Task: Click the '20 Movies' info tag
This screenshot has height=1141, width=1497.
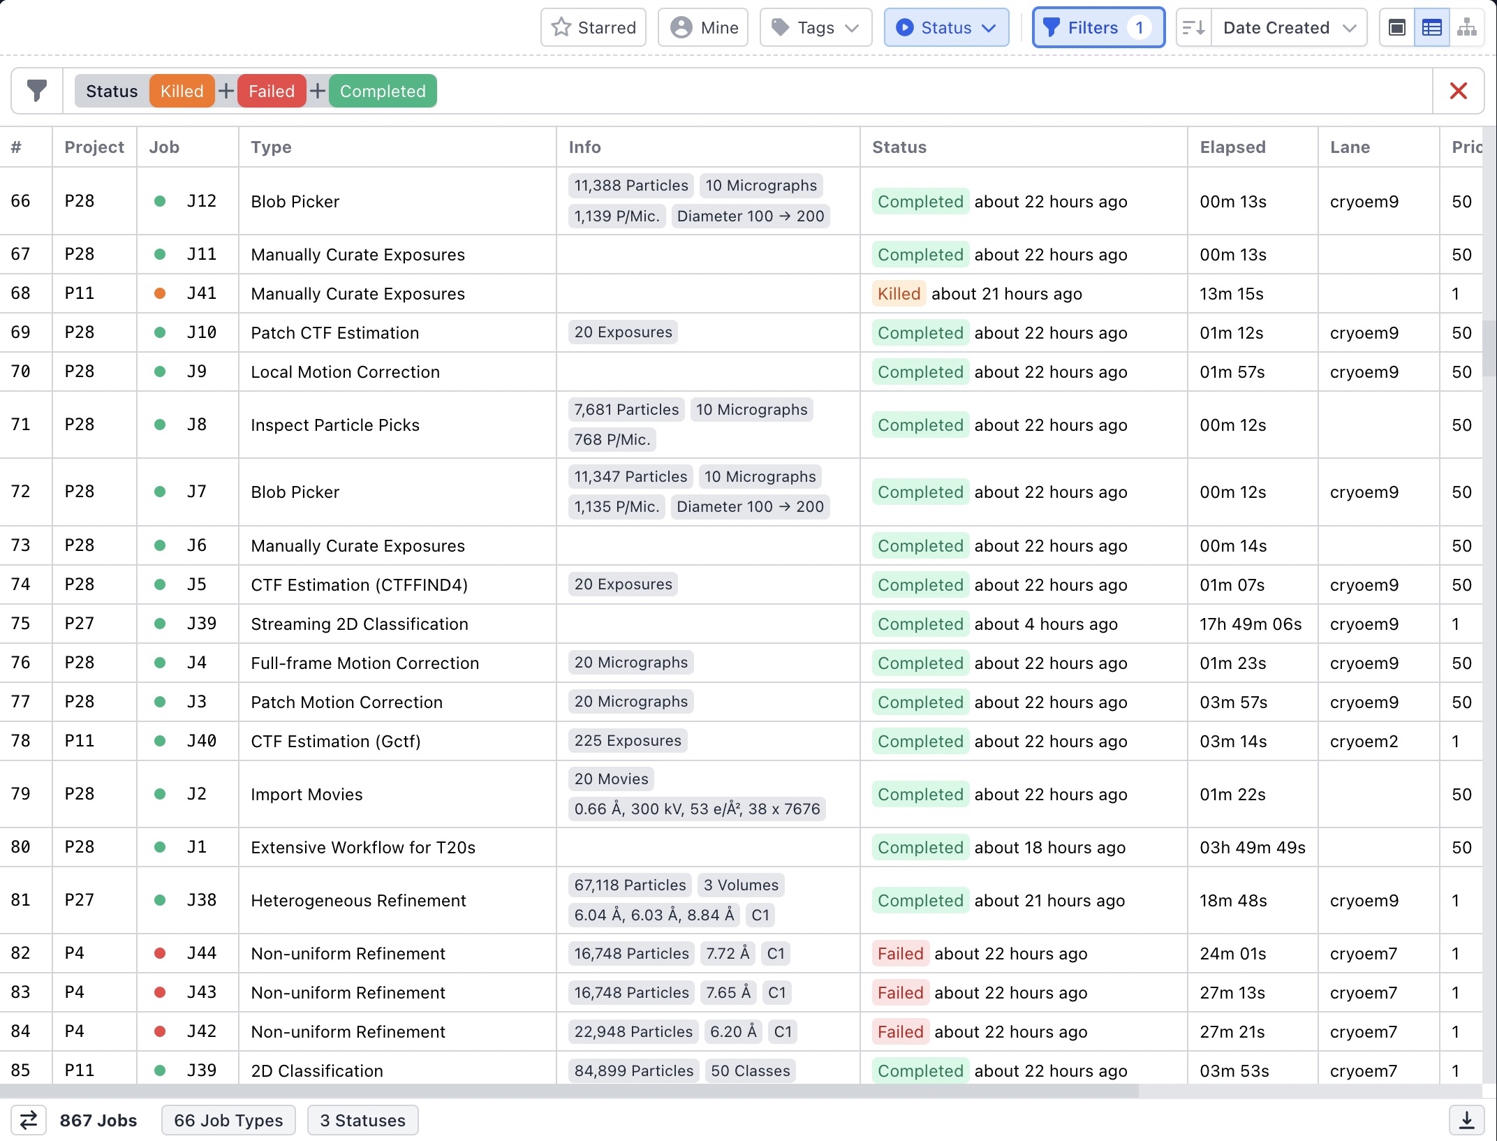Action: point(611,779)
